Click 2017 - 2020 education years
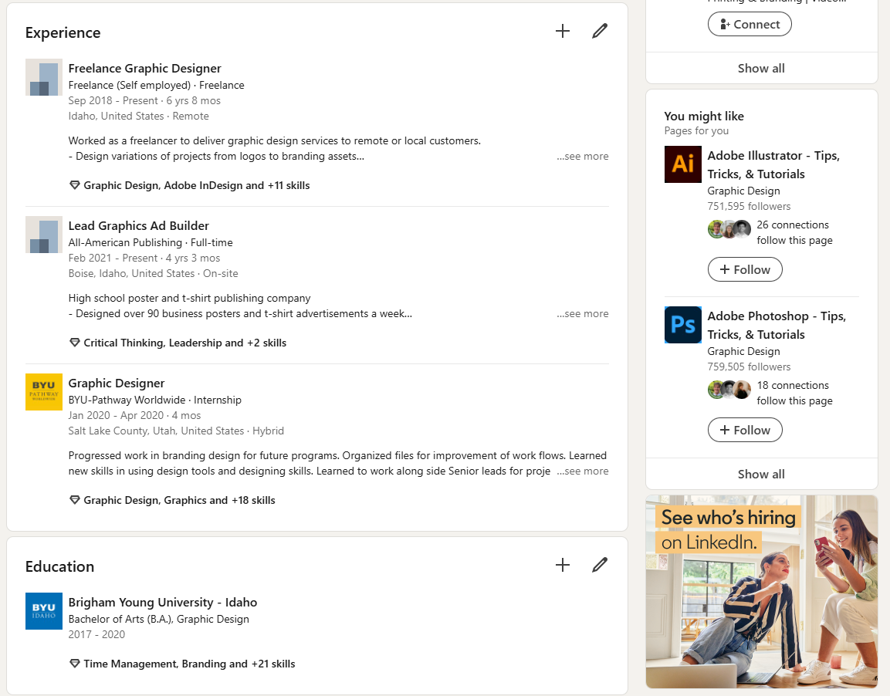Viewport: 890px width, 696px height. click(96, 634)
